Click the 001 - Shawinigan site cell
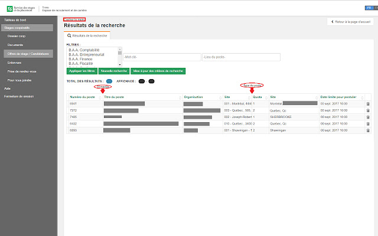 pyautogui.click(x=237, y=130)
